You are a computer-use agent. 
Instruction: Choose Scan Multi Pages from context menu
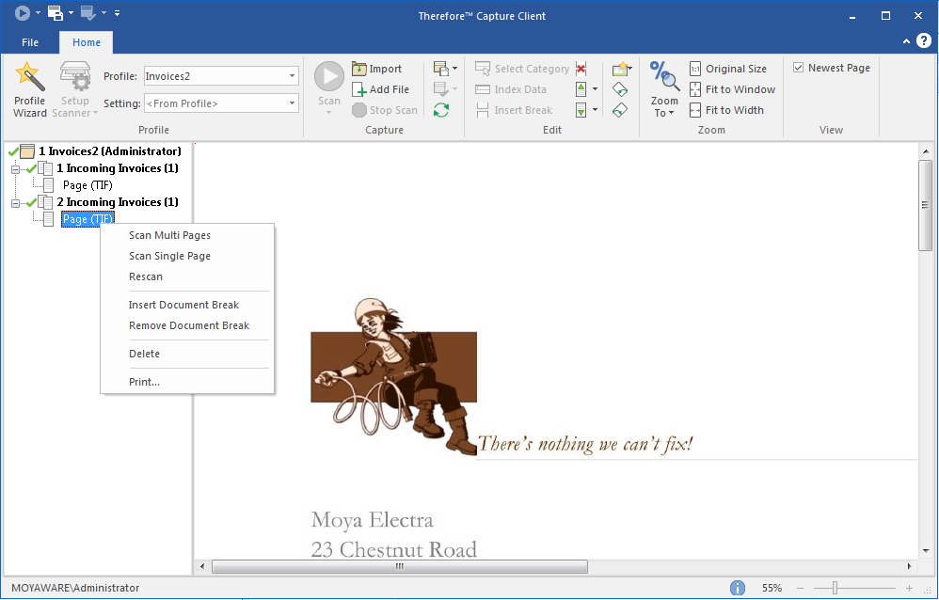point(169,235)
